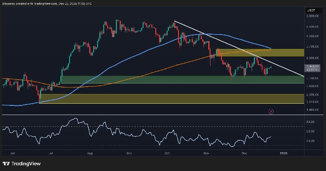The width and height of the screenshot is (326, 171).
Task: Click the Nov label on time axis
Action: (x=206, y=154)
